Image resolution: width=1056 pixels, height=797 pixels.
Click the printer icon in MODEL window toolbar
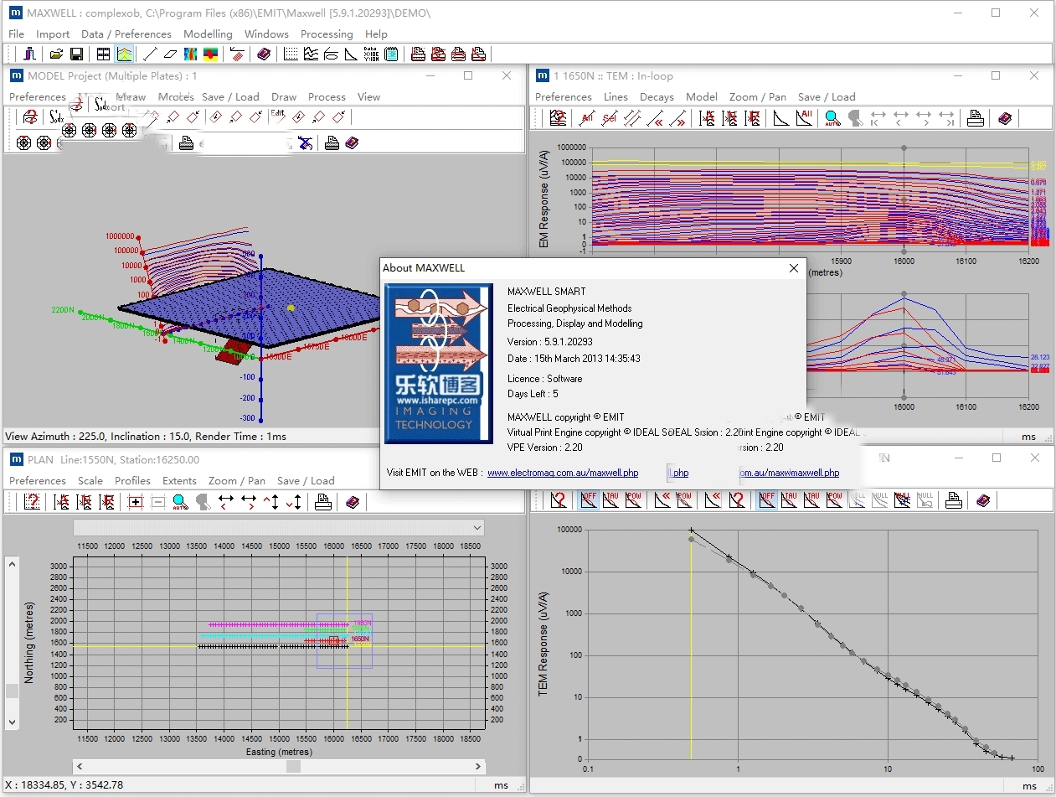tap(332, 143)
